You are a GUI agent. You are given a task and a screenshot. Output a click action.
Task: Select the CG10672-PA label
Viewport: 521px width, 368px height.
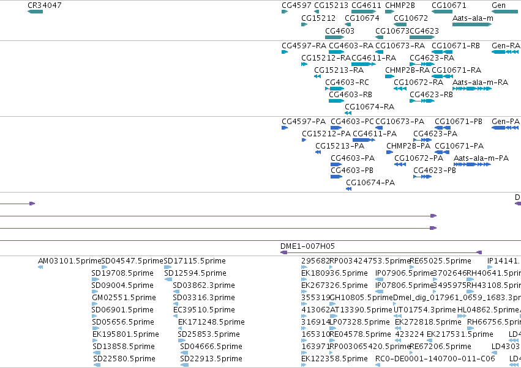pyautogui.click(x=419, y=158)
